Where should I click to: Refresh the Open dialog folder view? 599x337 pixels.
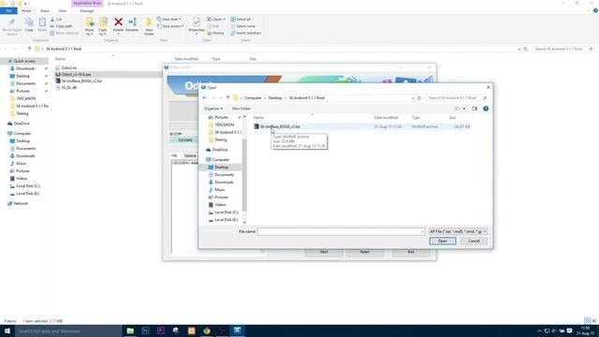pos(419,98)
